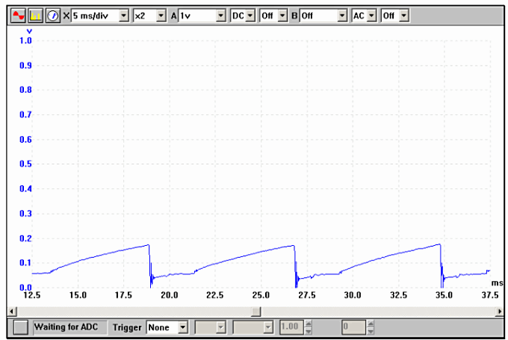
Task: Expand the channel B Off range dropdown
Action: point(342,15)
